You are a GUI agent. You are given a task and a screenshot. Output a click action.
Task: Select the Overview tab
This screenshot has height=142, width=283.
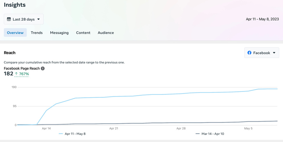coord(15,33)
